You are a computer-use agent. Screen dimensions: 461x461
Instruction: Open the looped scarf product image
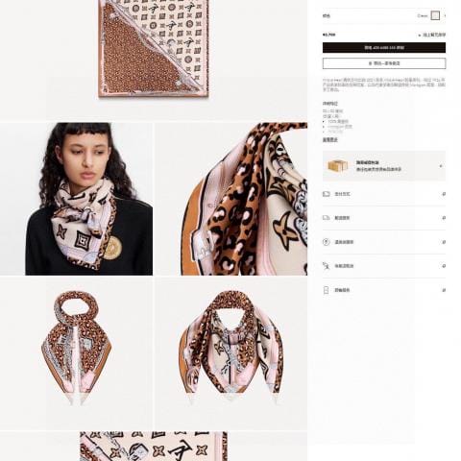pos(76,353)
